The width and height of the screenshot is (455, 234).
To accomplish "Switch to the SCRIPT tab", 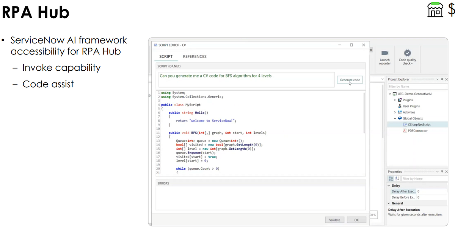I will tap(166, 56).
